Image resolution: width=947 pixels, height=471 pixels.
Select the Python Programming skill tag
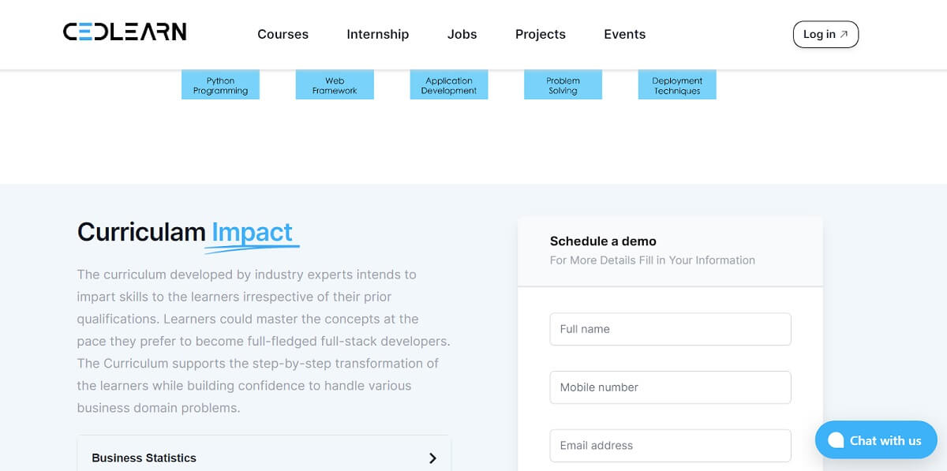click(220, 84)
